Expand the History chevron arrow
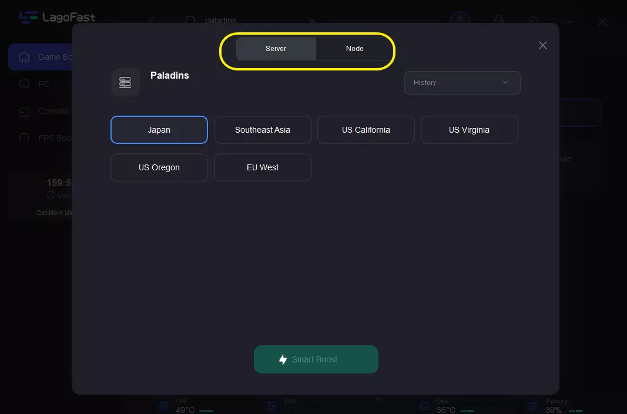Image resolution: width=627 pixels, height=414 pixels. [x=505, y=82]
